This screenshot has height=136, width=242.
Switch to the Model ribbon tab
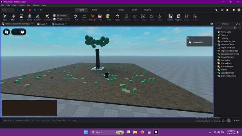134,10
